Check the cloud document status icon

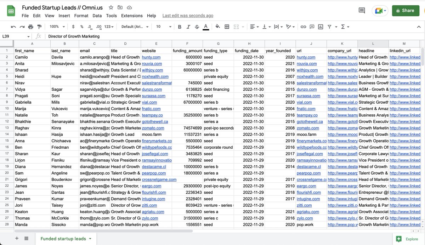(129, 7)
